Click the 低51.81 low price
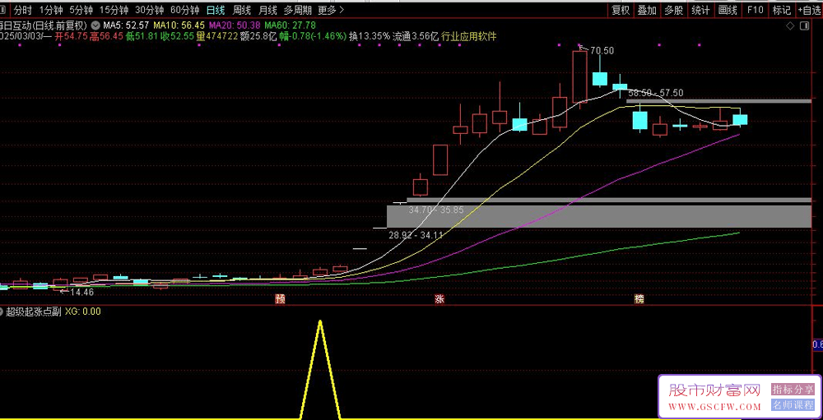The height and width of the screenshot is (420, 823). click(x=142, y=36)
